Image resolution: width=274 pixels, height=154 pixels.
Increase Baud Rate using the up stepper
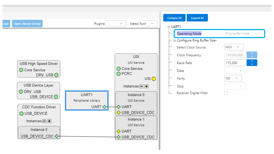click(x=252, y=61)
